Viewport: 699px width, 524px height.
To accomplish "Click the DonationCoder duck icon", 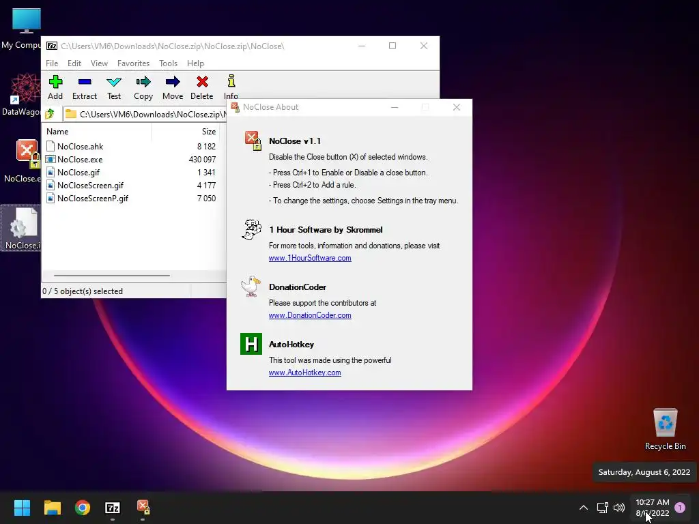I will click(251, 286).
